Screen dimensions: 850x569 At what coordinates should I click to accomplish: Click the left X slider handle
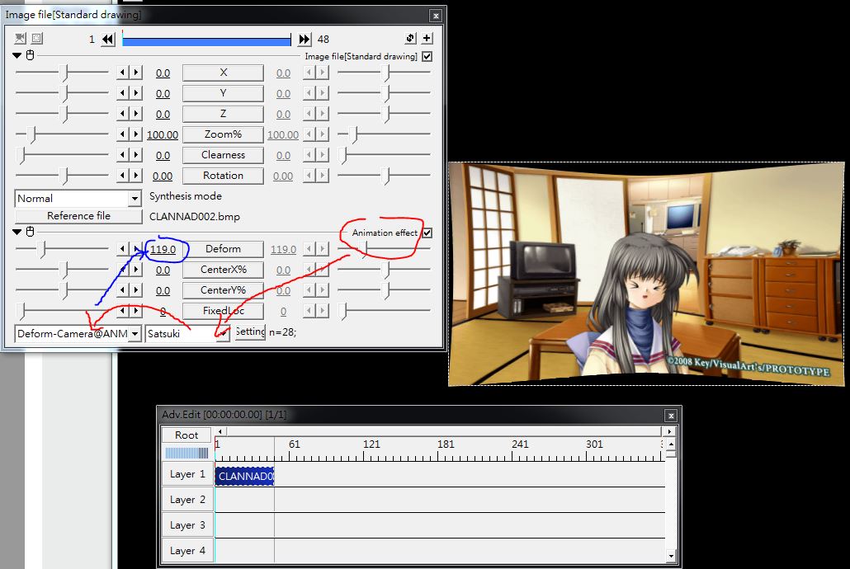pos(65,72)
